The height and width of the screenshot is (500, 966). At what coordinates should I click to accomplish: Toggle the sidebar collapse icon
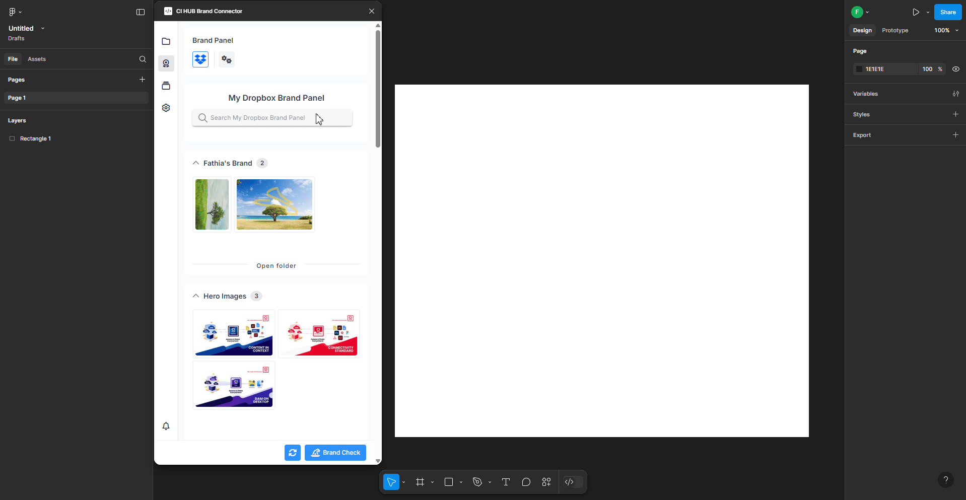coord(141,12)
